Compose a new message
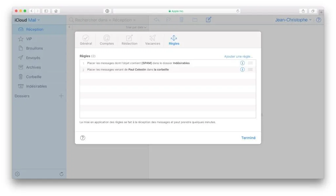 tap(208, 20)
